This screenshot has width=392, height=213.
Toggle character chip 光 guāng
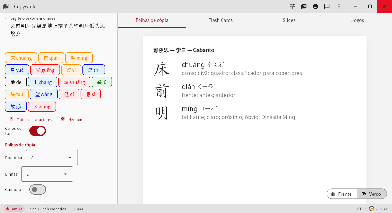(45, 70)
